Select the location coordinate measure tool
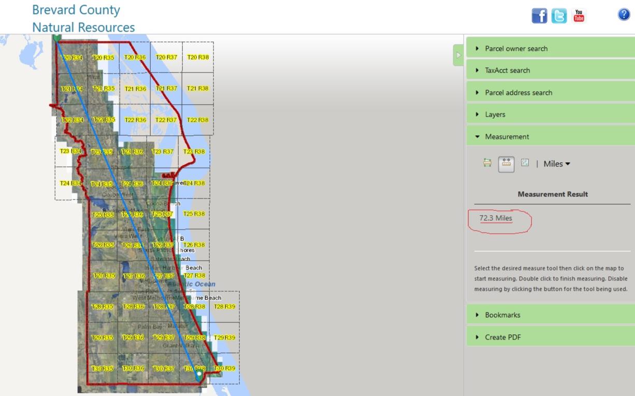This screenshot has width=635, height=396. pos(525,163)
